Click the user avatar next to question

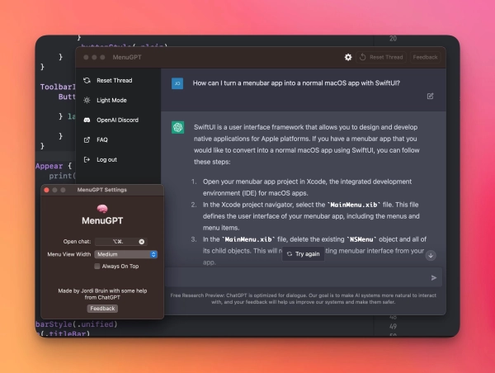tap(177, 83)
